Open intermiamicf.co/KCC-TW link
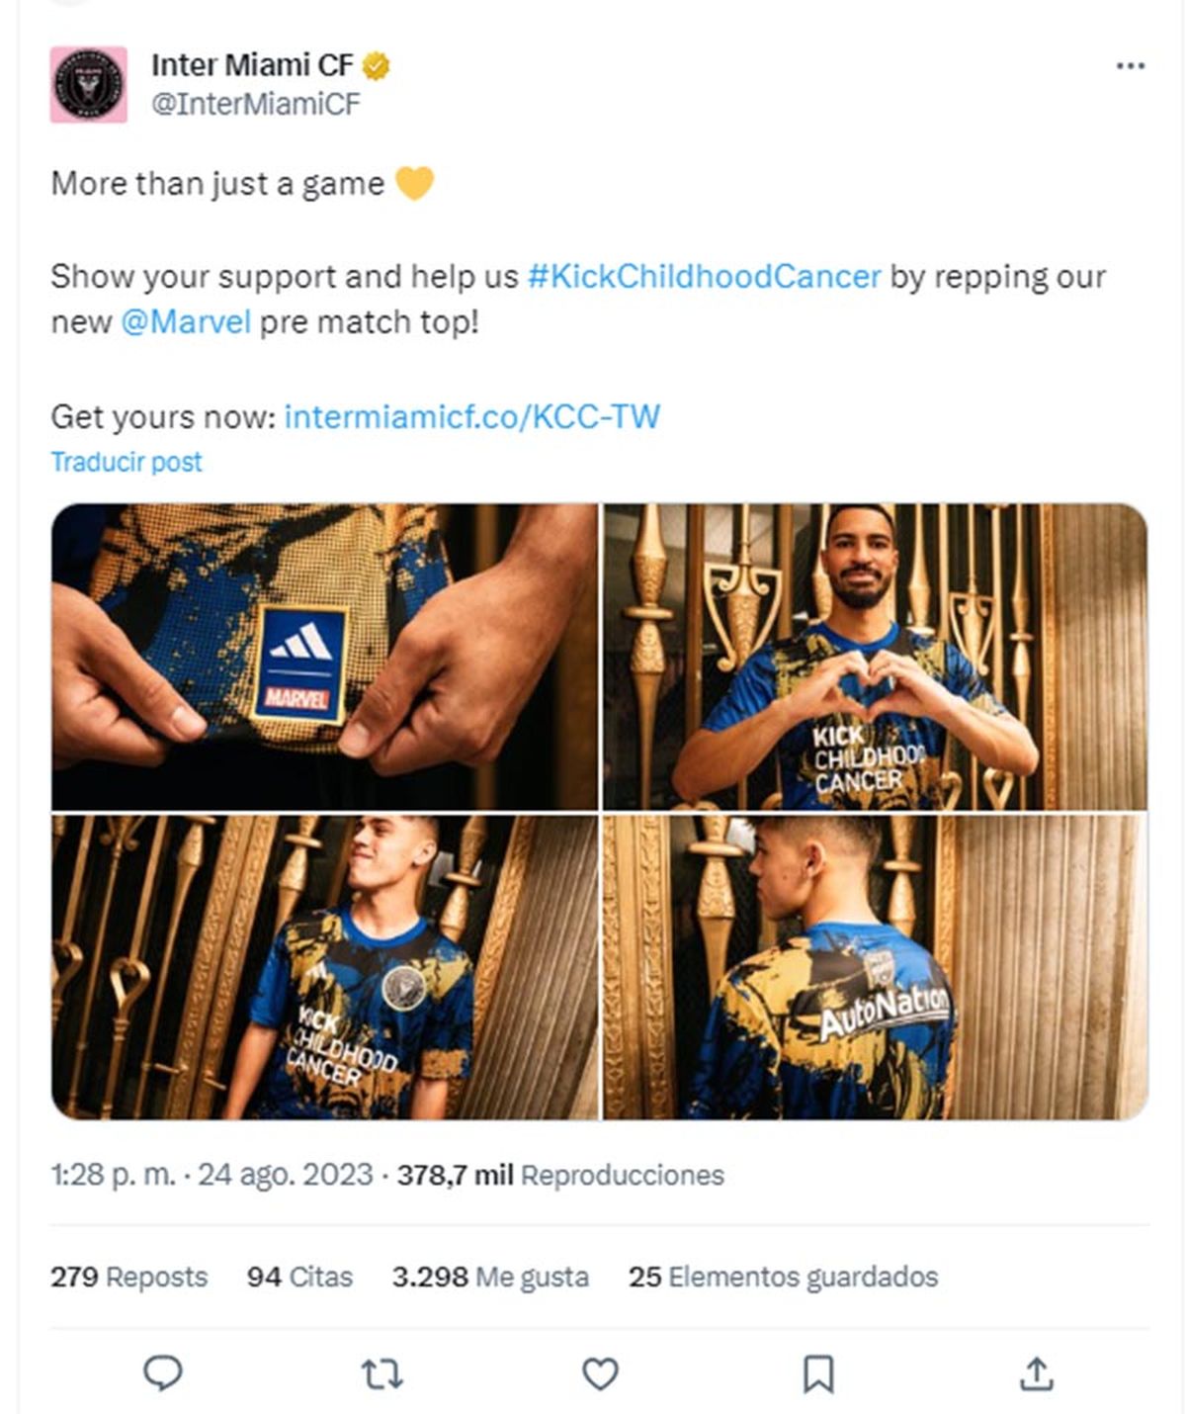The height and width of the screenshot is (1414, 1186). pyautogui.click(x=471, y=416)
